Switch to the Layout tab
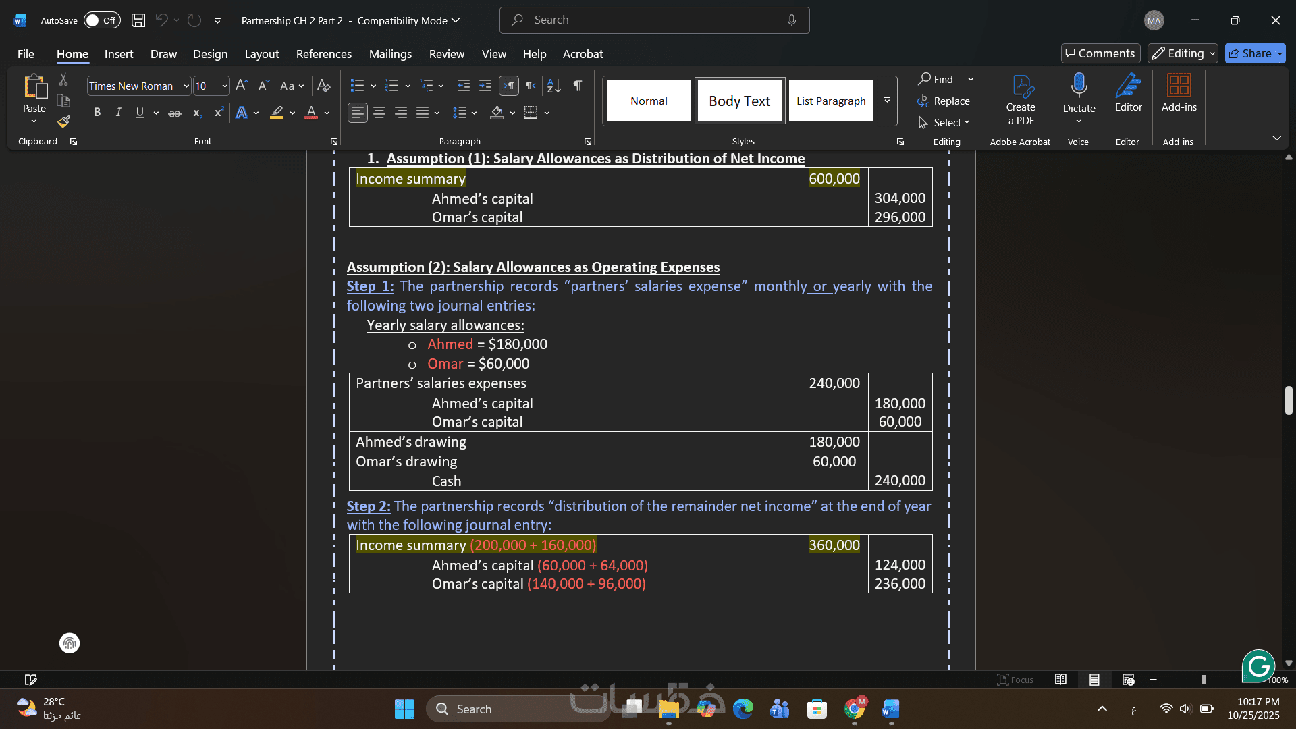Image resolution: width=1296 pixels, height=729 pixels. (261, 54)
